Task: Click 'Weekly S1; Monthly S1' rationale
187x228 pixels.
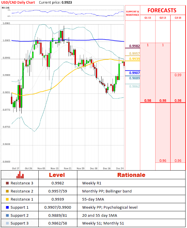Action: 103,223
